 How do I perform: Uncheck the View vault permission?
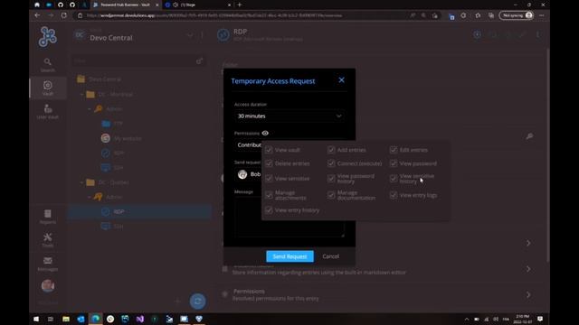269,150
